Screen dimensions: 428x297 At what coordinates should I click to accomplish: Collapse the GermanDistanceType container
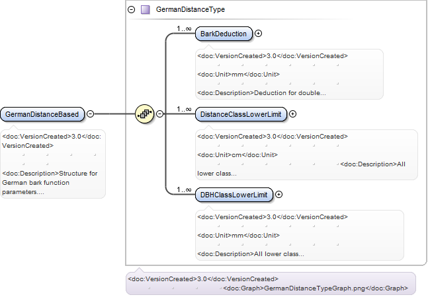tap(131, 9)
